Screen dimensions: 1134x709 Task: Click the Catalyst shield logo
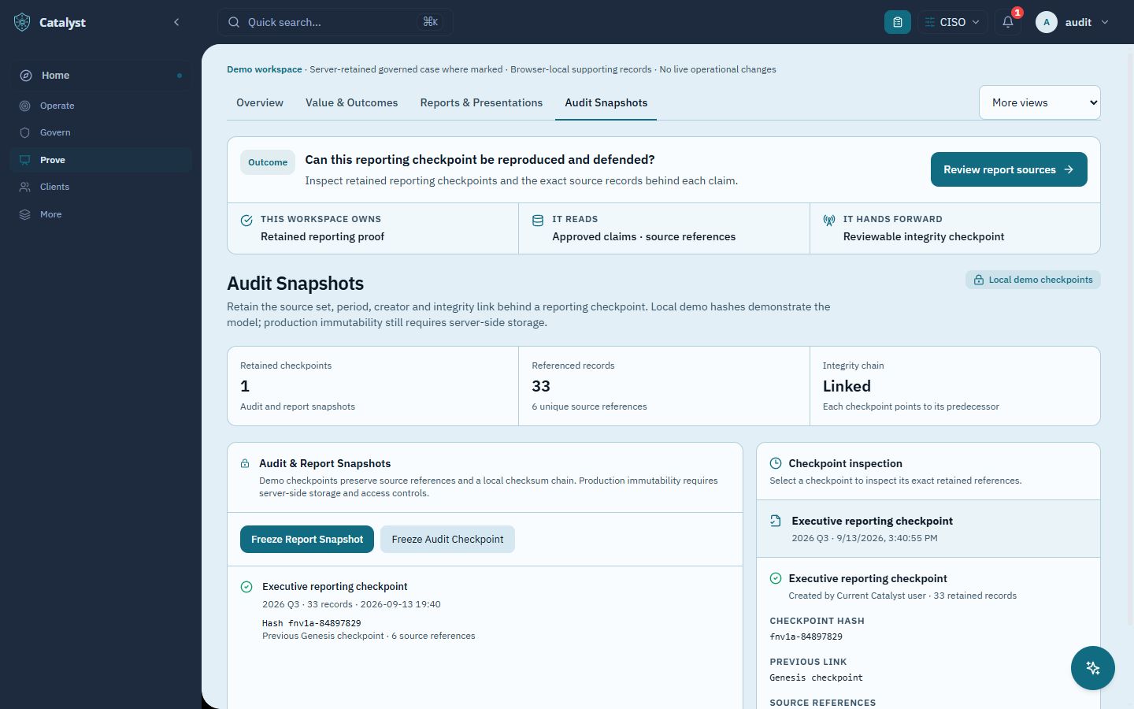tap(22, 22)
